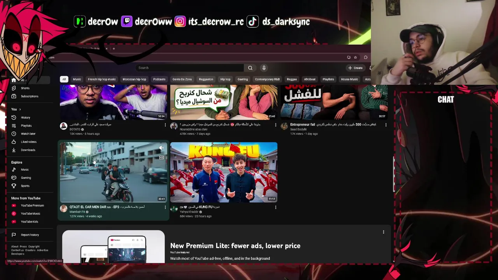Image resolution: width=498 pixels, height=280 pixels.
Task: Open a new browser tab
Action: (114, 49)
